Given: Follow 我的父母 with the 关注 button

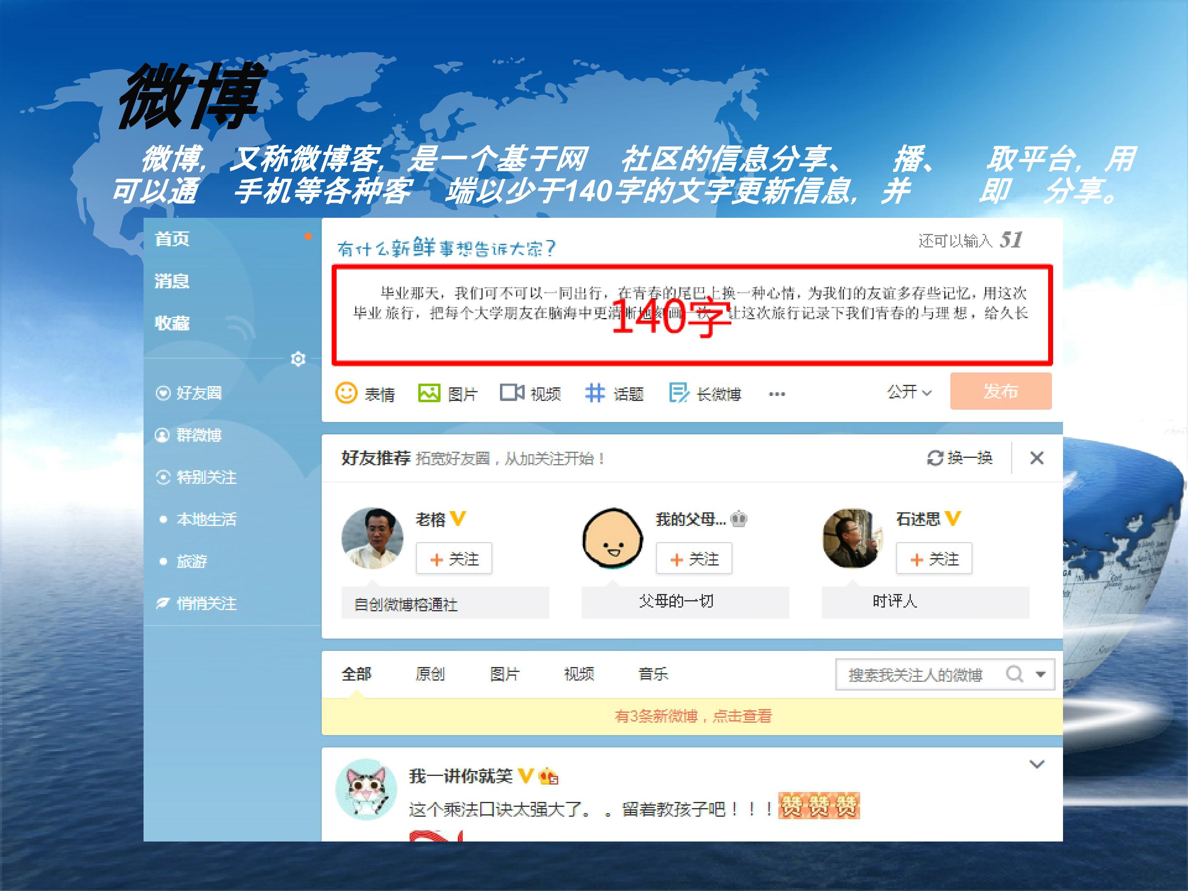Looking at the screenshot, I should (694, 559).
